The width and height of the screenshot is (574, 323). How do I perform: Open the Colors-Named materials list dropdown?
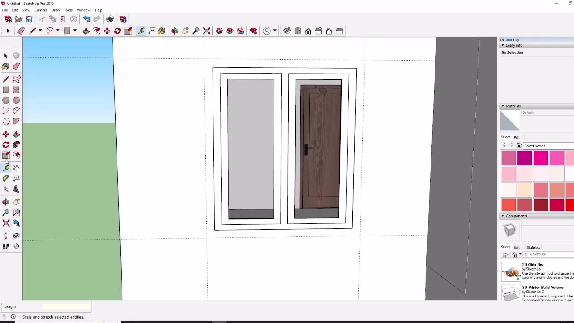(x=548, y=146)
